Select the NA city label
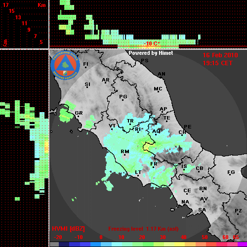This screenshot has height=247, width=247. click(185, 202)
